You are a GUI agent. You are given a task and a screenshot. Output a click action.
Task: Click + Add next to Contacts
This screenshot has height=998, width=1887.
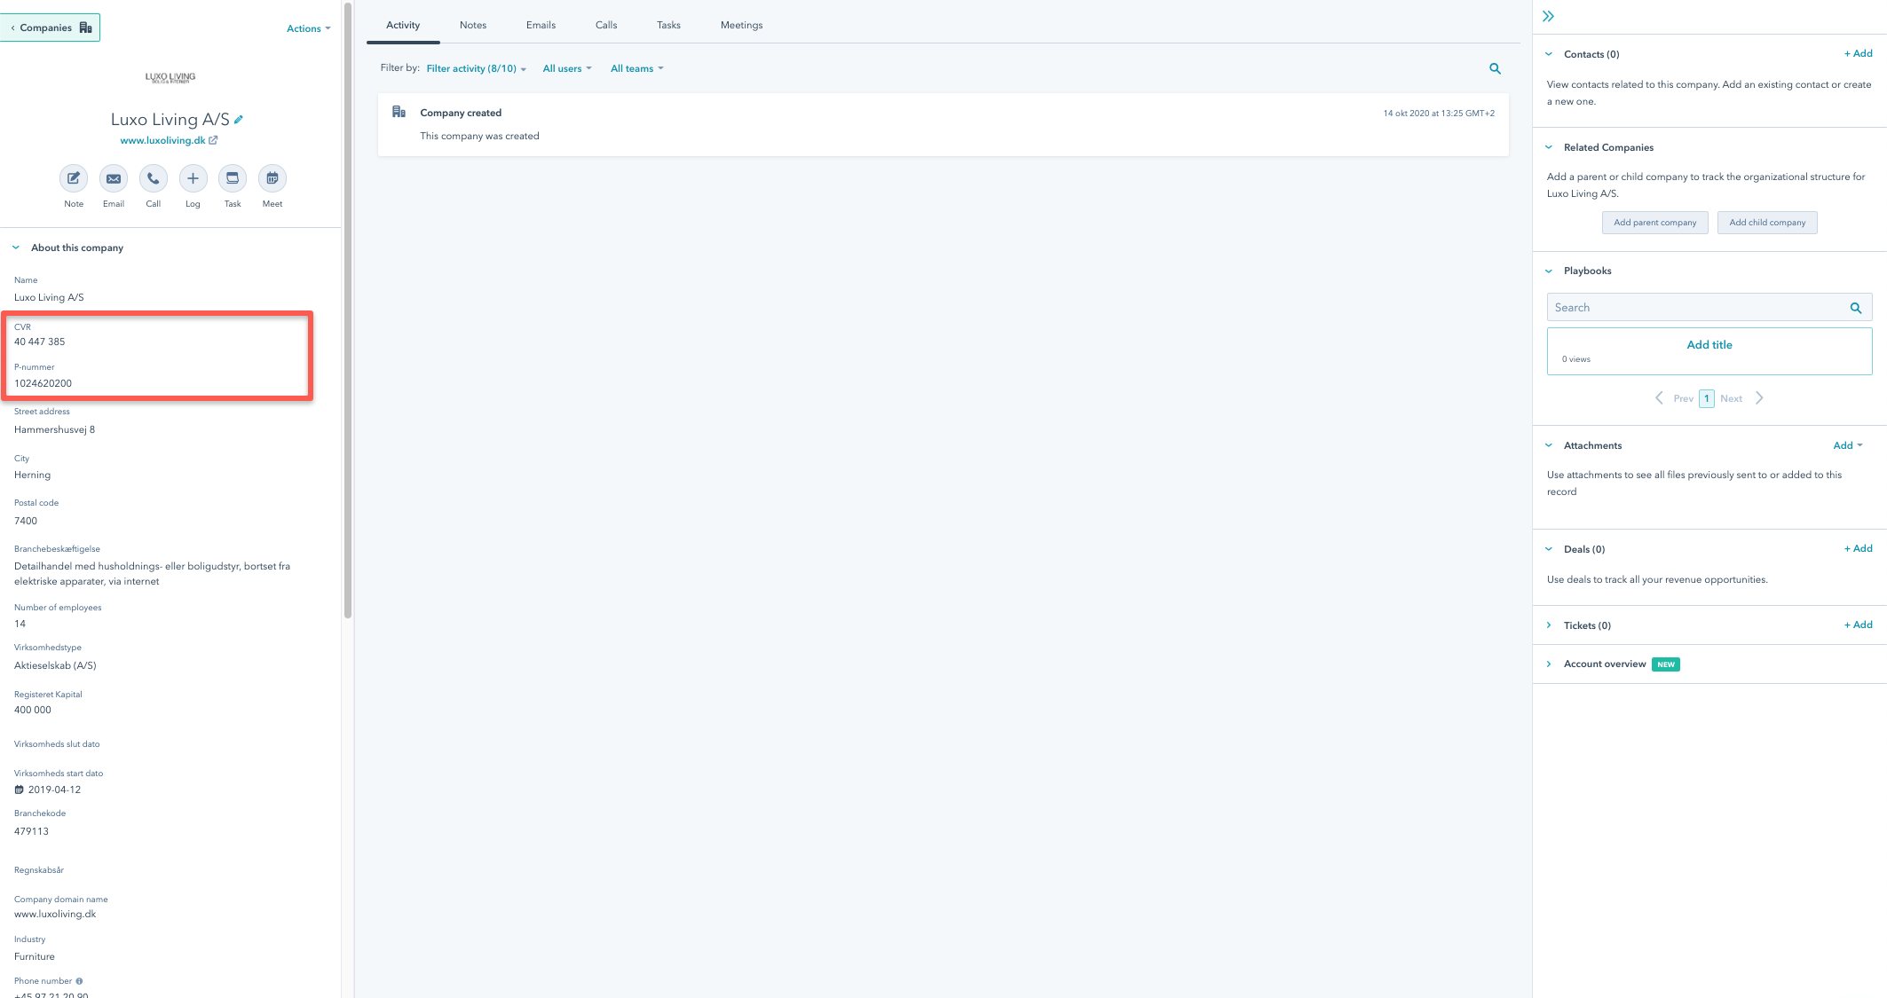click(1858, 53)
